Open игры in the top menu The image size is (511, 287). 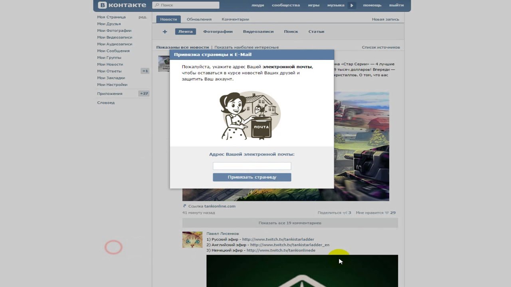[314, 5]
